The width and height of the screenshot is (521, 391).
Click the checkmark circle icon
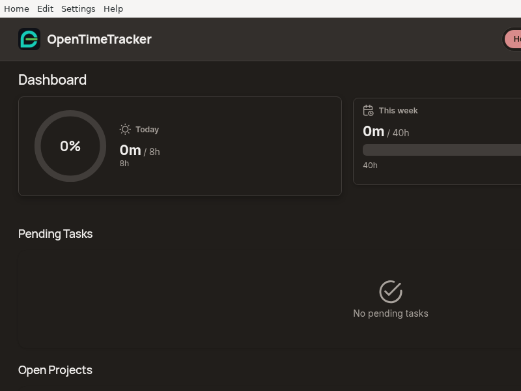pos(391,291)
